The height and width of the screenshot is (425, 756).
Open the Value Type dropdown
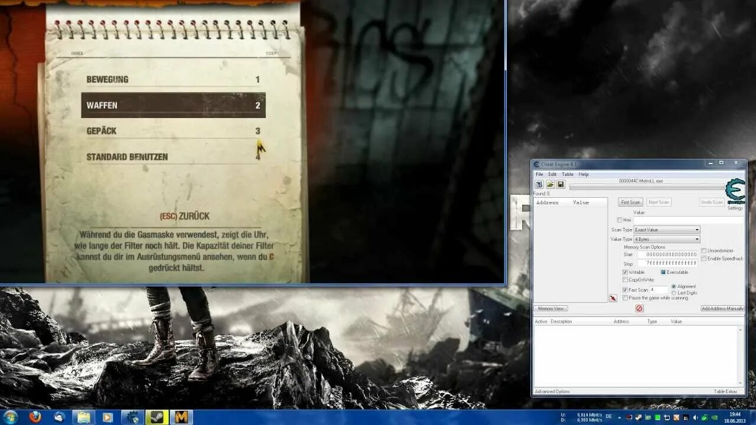click(x=667, y=239)
